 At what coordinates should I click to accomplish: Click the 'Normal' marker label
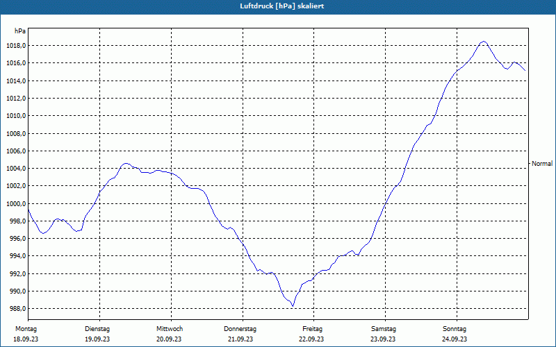coord(542,164)
